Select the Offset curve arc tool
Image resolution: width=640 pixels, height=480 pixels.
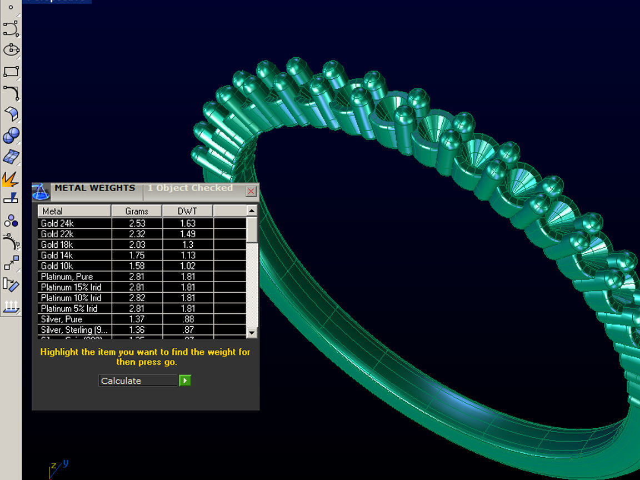(x=11, y=242)
